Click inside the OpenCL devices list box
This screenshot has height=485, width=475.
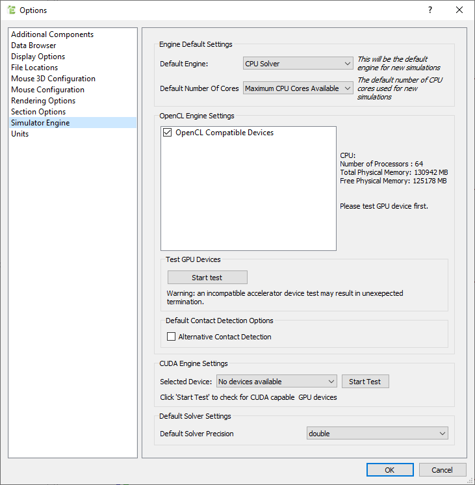click(x=248, y=195)
